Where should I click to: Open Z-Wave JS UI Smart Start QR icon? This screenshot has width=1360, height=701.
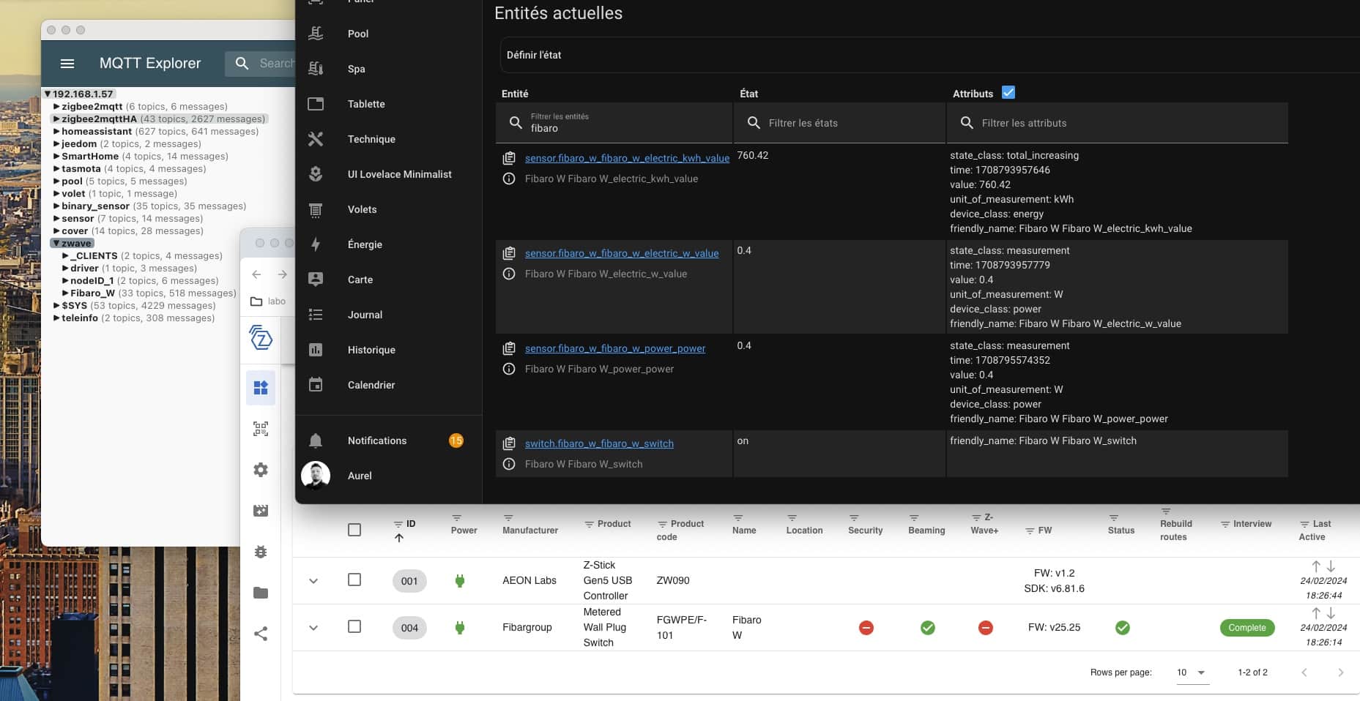pos(261,429)
